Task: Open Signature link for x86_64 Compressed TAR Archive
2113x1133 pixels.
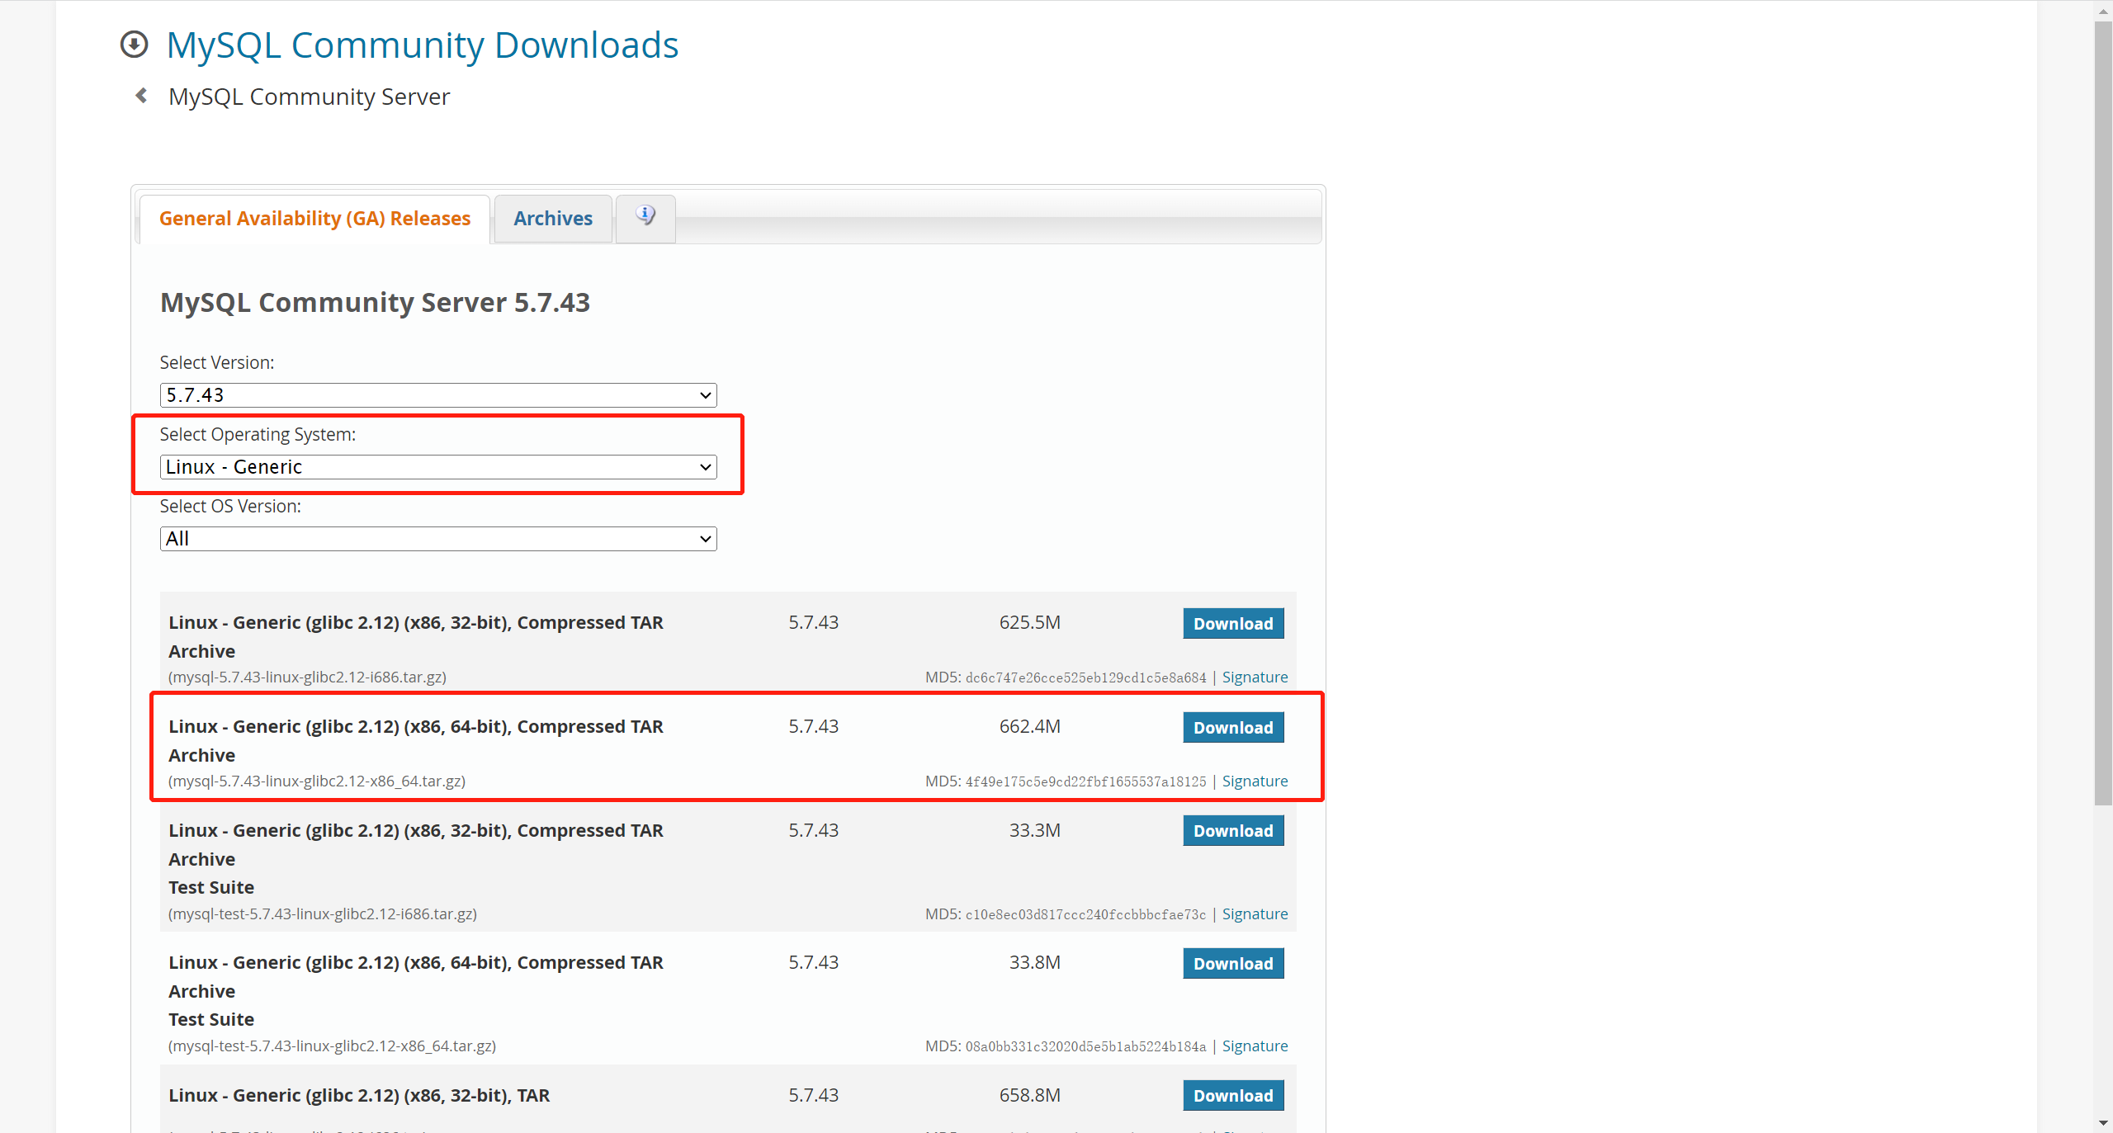Action: [1254, 781]
